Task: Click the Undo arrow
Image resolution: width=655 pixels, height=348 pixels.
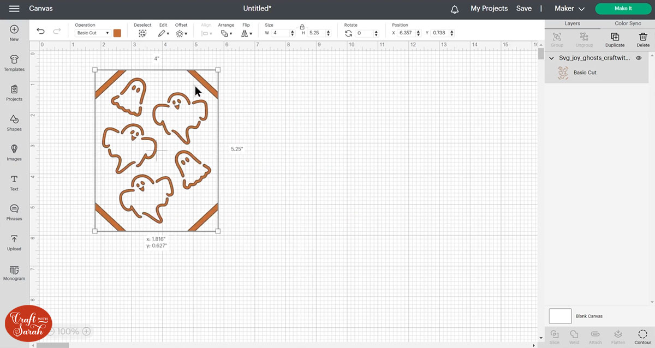Action: (41, 32)
